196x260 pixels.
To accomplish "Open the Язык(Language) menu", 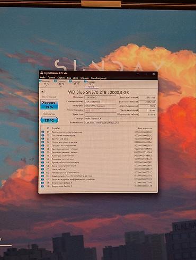I will tap(99, 78).
